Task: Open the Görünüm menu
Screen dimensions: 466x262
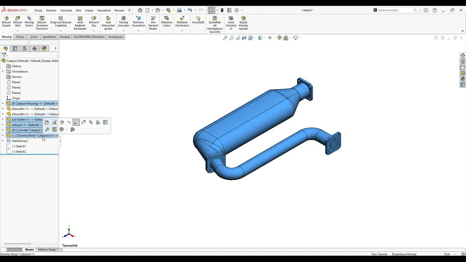Action: [66, 10]
